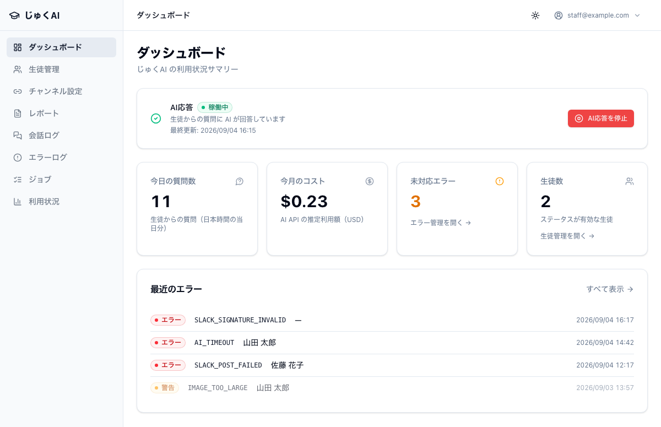Click the エラー badge on AI_TIMEOUT row

pos(168,343)
